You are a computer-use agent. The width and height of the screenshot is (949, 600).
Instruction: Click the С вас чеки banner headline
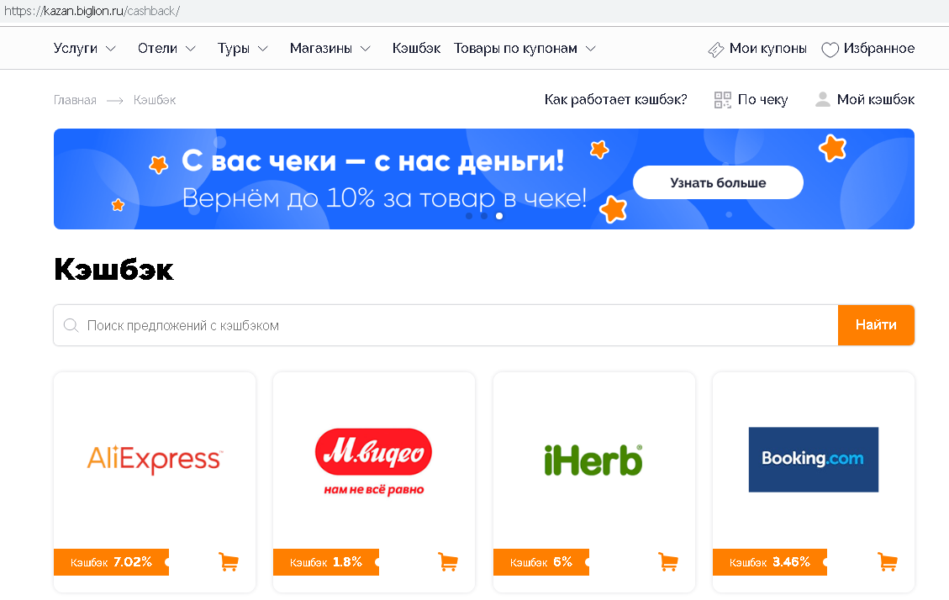(373, 161)
